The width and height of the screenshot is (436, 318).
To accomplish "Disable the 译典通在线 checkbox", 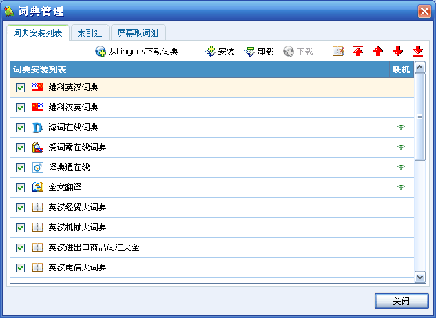I will pyautogui.click(x=20, y=168).
